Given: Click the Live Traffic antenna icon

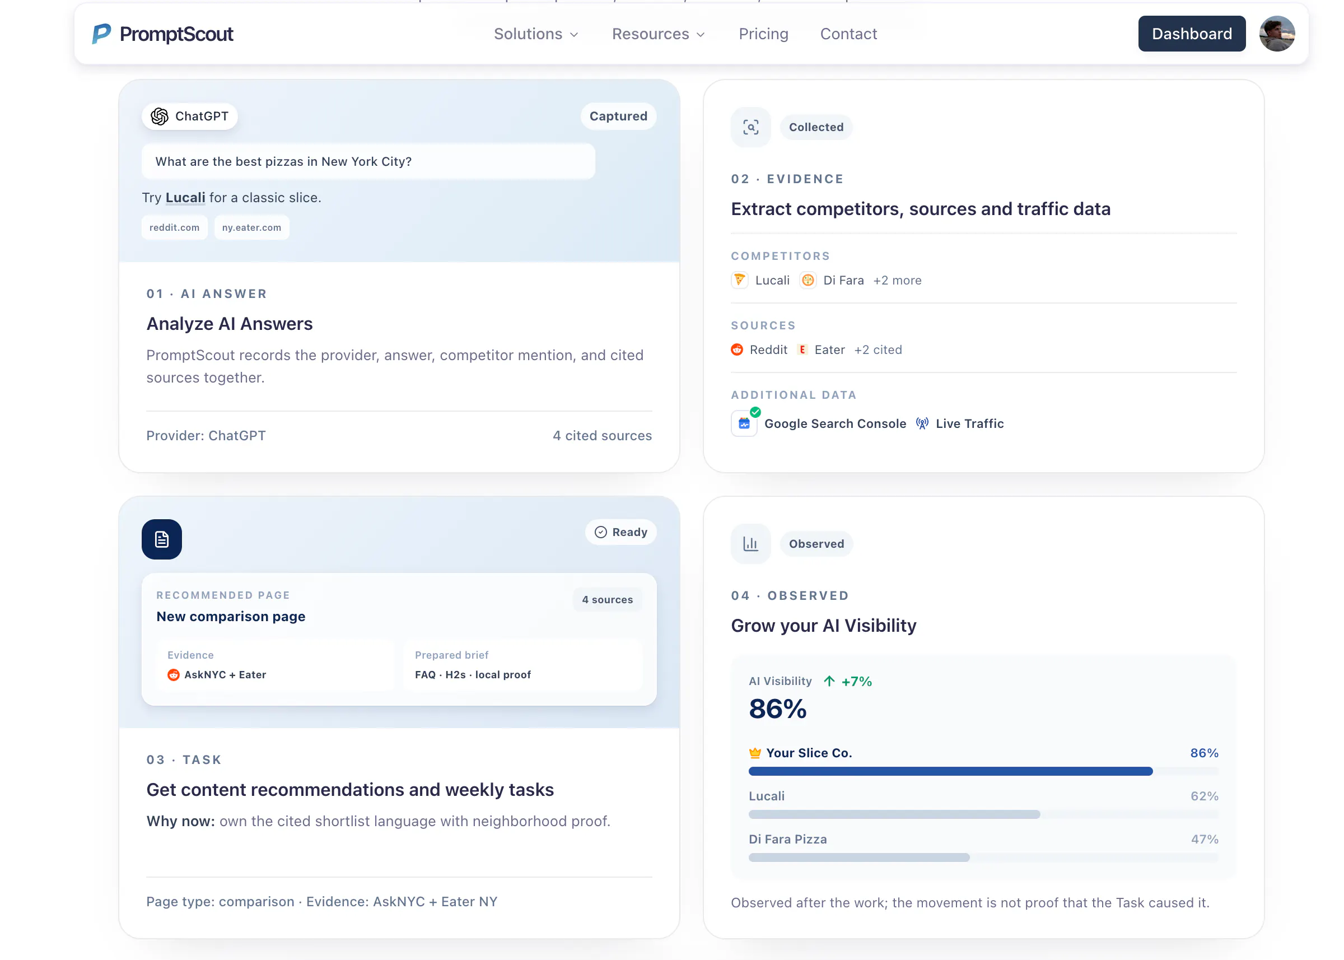Looking at the screenshot, I should pos(922,423).
